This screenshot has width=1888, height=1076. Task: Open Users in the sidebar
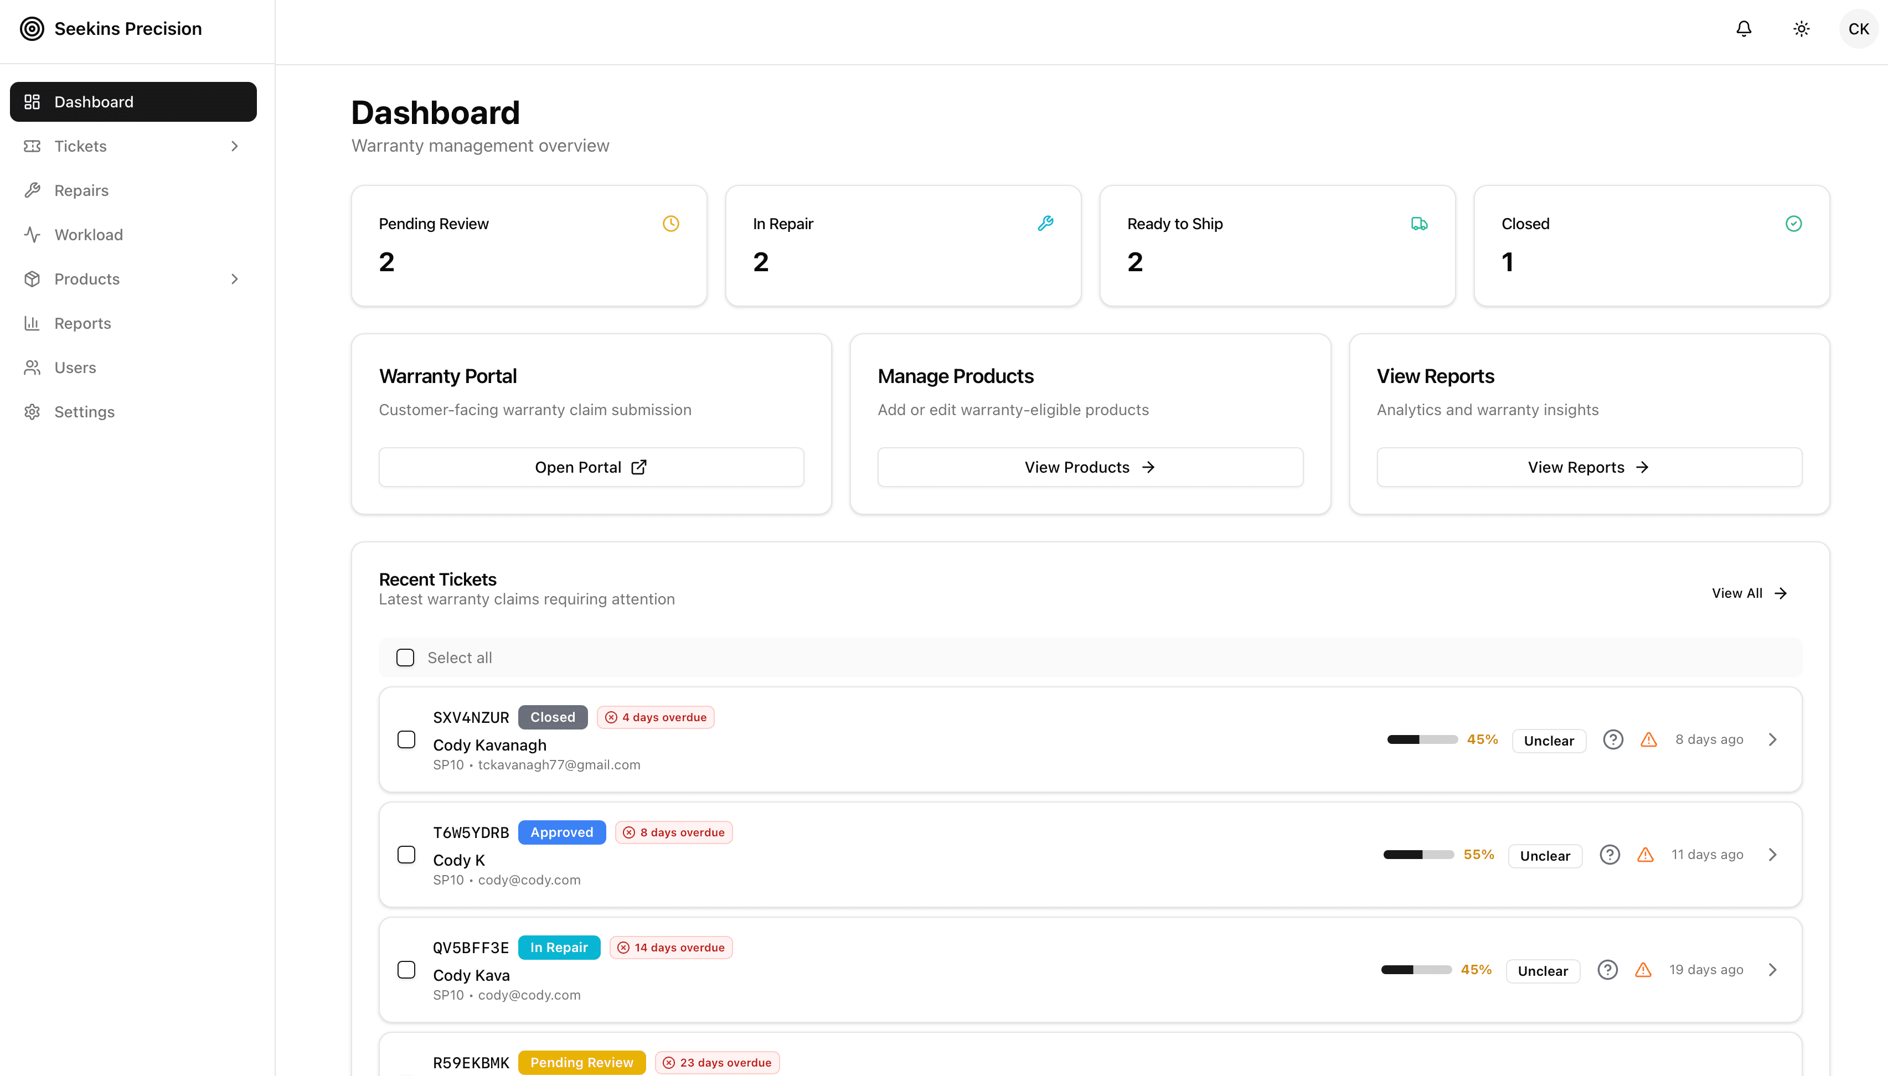(133, 368)
